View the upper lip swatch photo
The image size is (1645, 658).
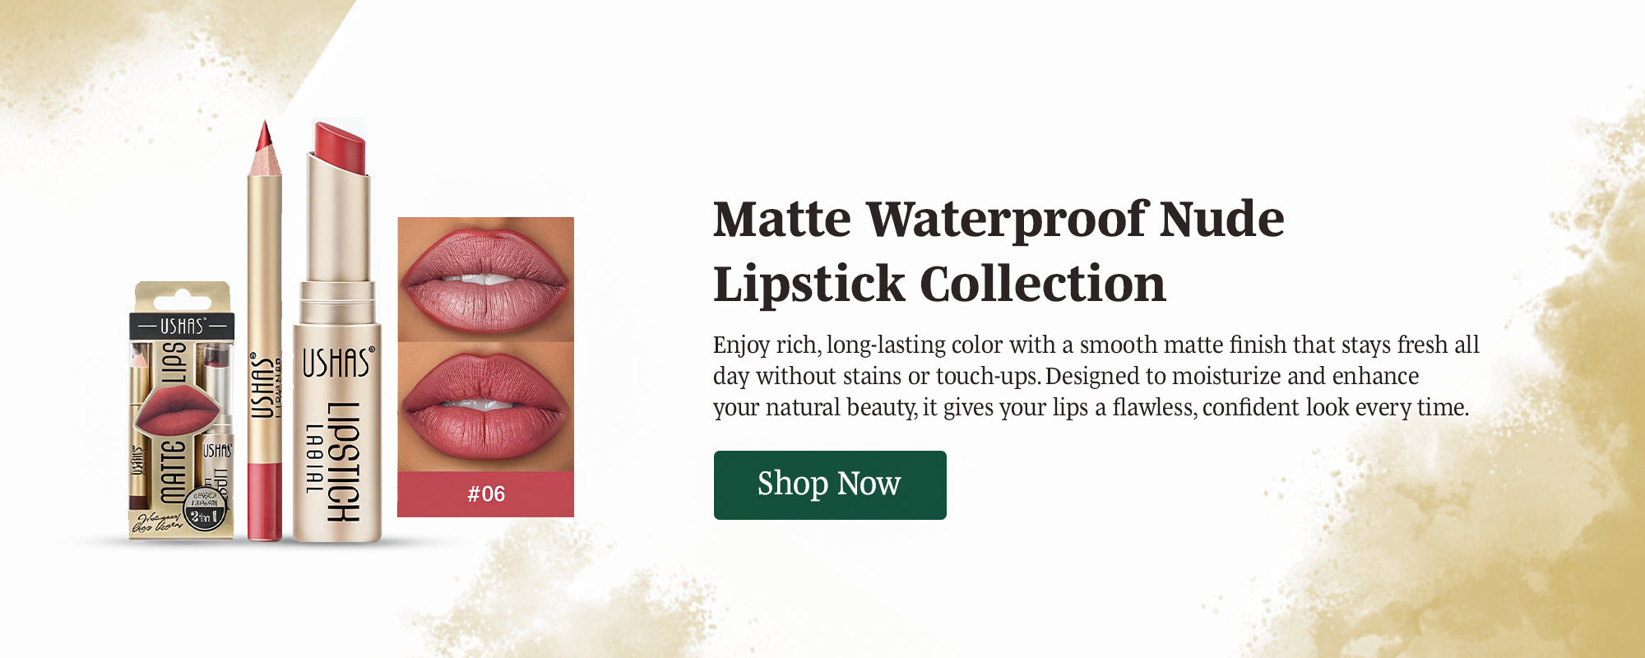click(x=486, y=280)
